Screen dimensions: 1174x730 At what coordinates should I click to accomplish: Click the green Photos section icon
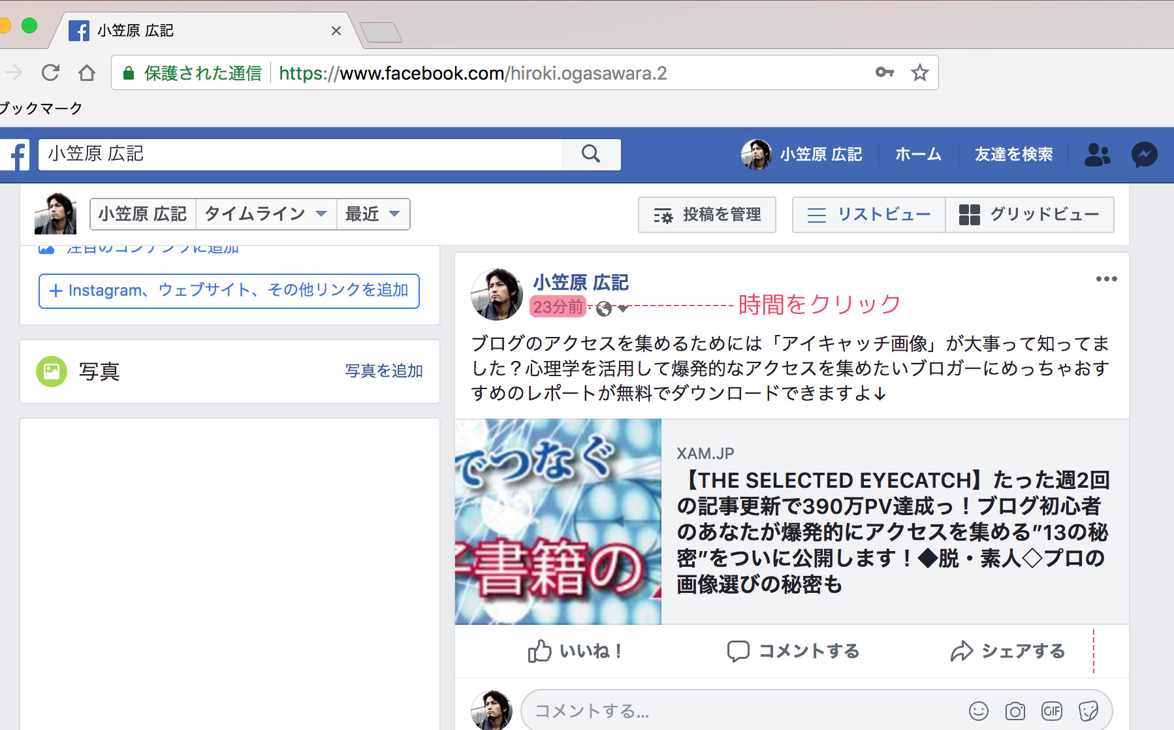pos(52,372)
